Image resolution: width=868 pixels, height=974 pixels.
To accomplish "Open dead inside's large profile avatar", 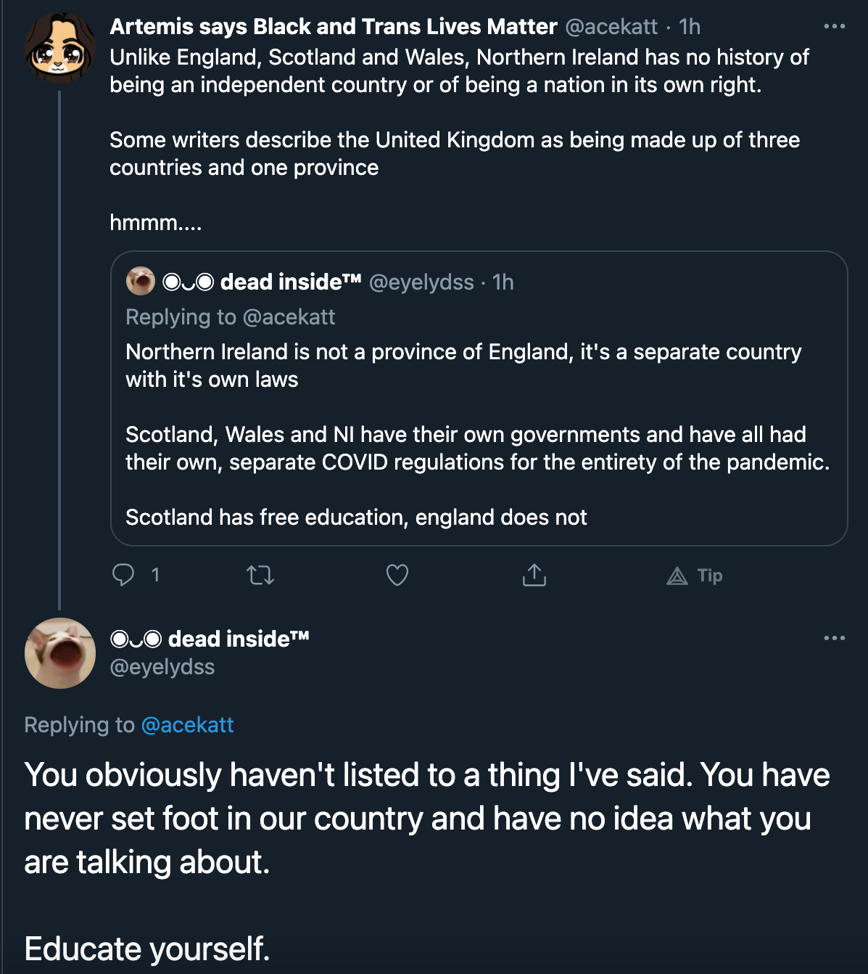I will pos(60,653).
